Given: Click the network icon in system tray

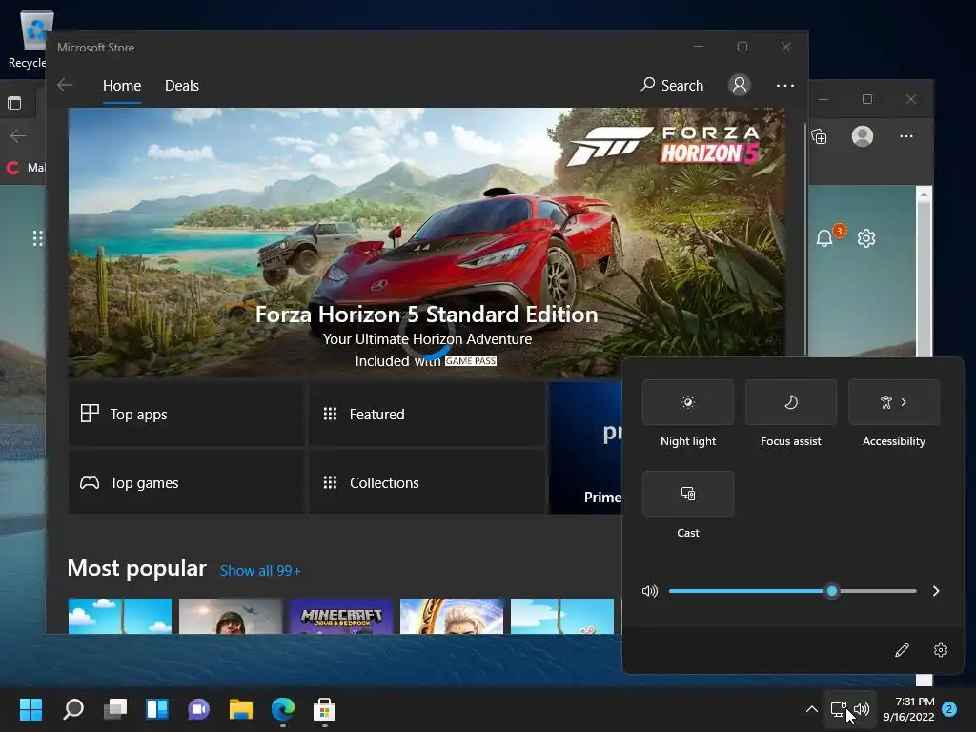Looking at the screenshot, I should pyautogui.click(x=839, y=709).
